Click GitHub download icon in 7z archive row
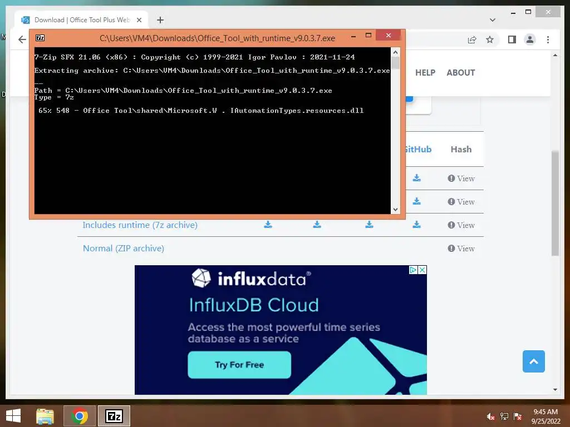Image resolution: width=570 pixels, height=427 pixels. 416,225
